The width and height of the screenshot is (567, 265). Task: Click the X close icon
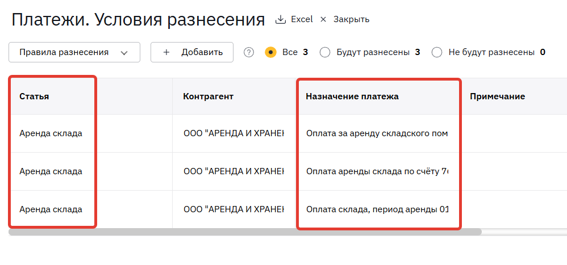click(x=323, y=19)
